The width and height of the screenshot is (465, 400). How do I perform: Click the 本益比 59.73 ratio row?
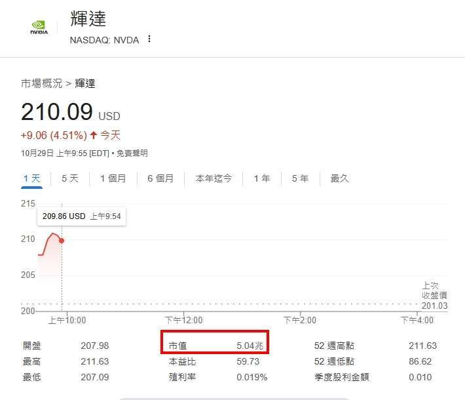(217, 361)
